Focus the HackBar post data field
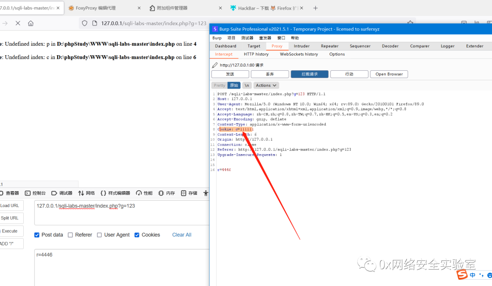 122,268
